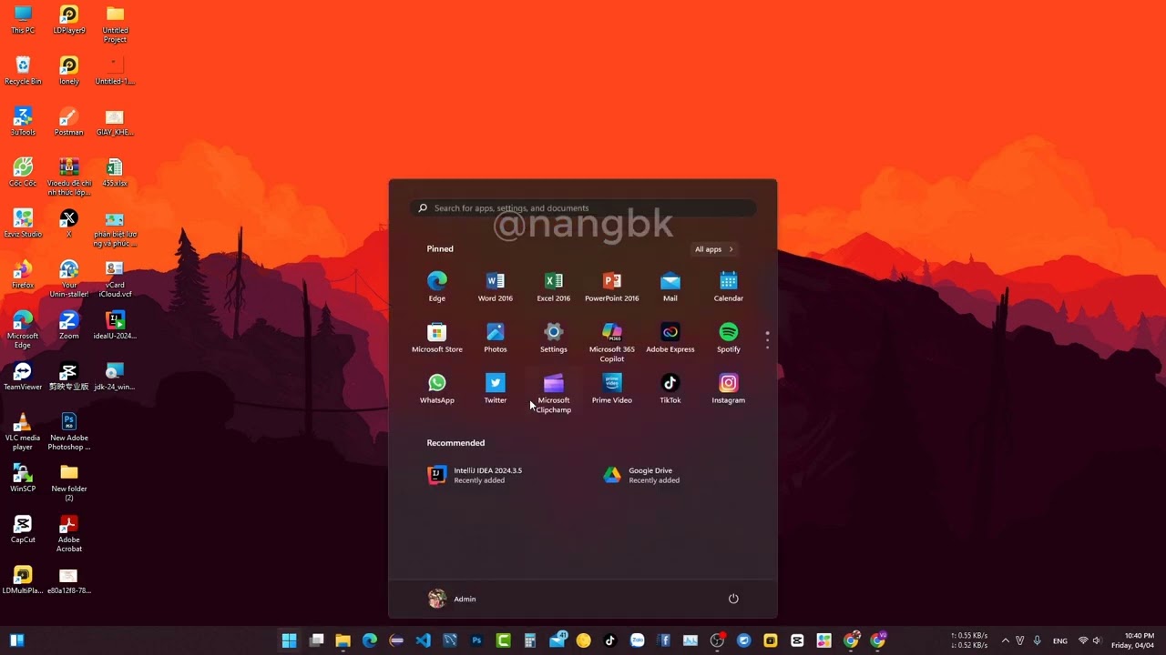Expand hidden system tray icons

click(1006, 640)
